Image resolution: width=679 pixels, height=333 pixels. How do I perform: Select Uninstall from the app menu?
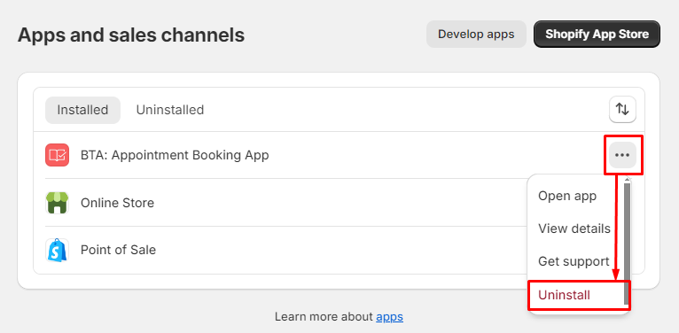(564, 295)
